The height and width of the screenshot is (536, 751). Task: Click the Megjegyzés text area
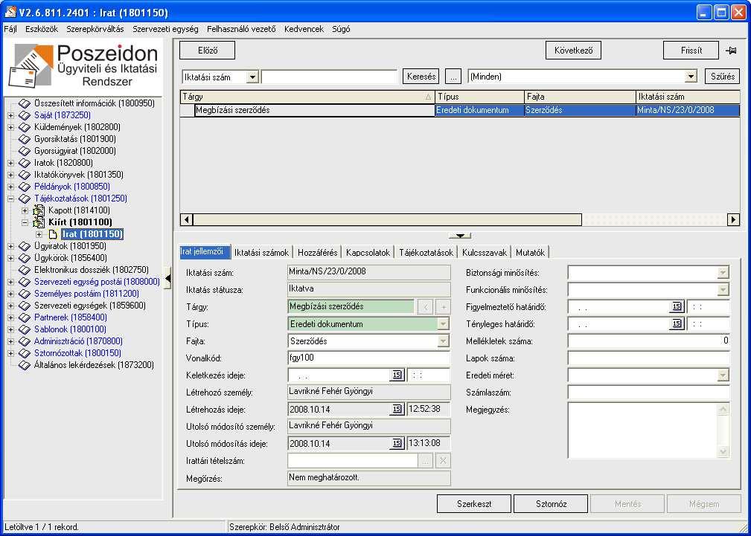click(x=644, y=430)
